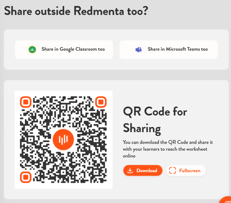The height and width of the screenshot is (203, 231).
Task: Click the "Fullscreen" text label
Action: pyautogui.click(x=190, y=171)
